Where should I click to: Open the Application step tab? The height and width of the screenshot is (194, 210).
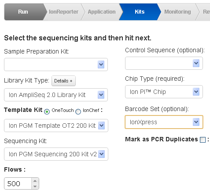pyautogui.click(x=102, y=12)
